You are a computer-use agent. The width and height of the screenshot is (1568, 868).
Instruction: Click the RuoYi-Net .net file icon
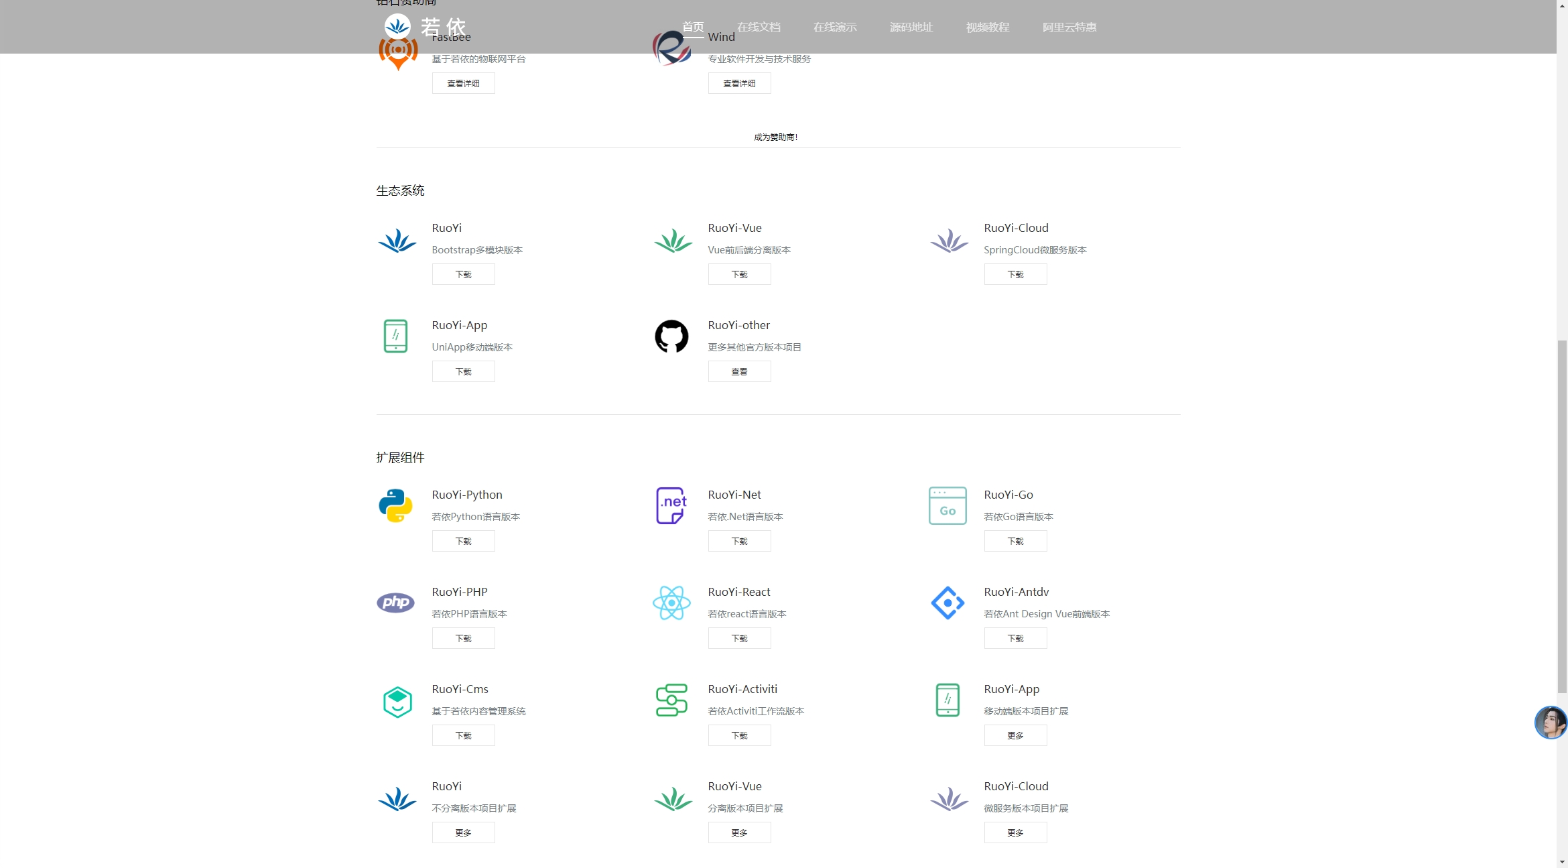point(671,506)
